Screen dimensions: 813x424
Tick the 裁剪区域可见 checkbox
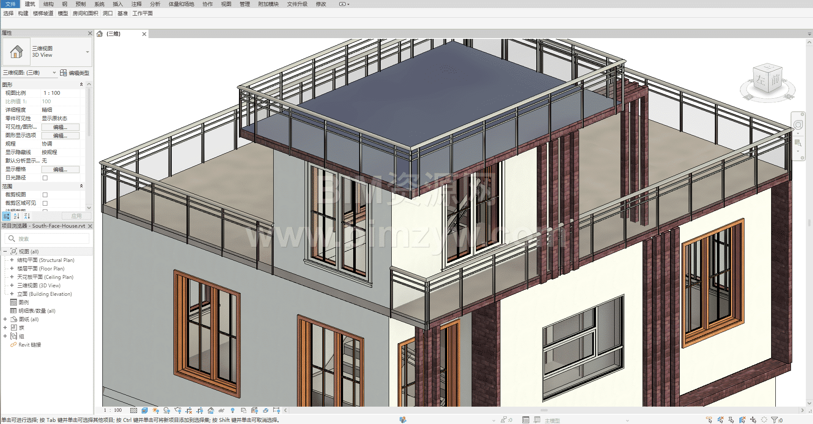tap(45, 204)
